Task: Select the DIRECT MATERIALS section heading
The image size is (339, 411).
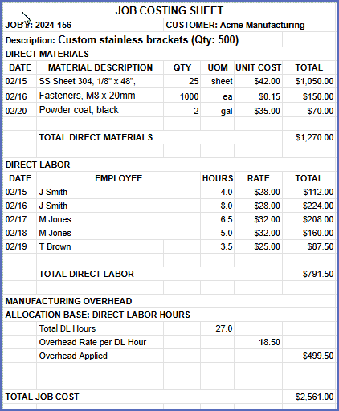Action: coord(169,54)
